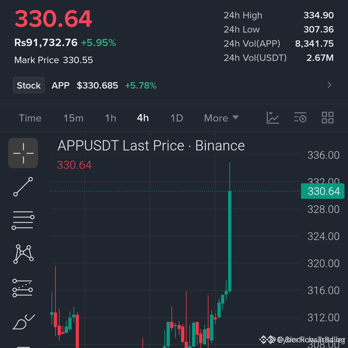Open the grid layout view icon

328,118
